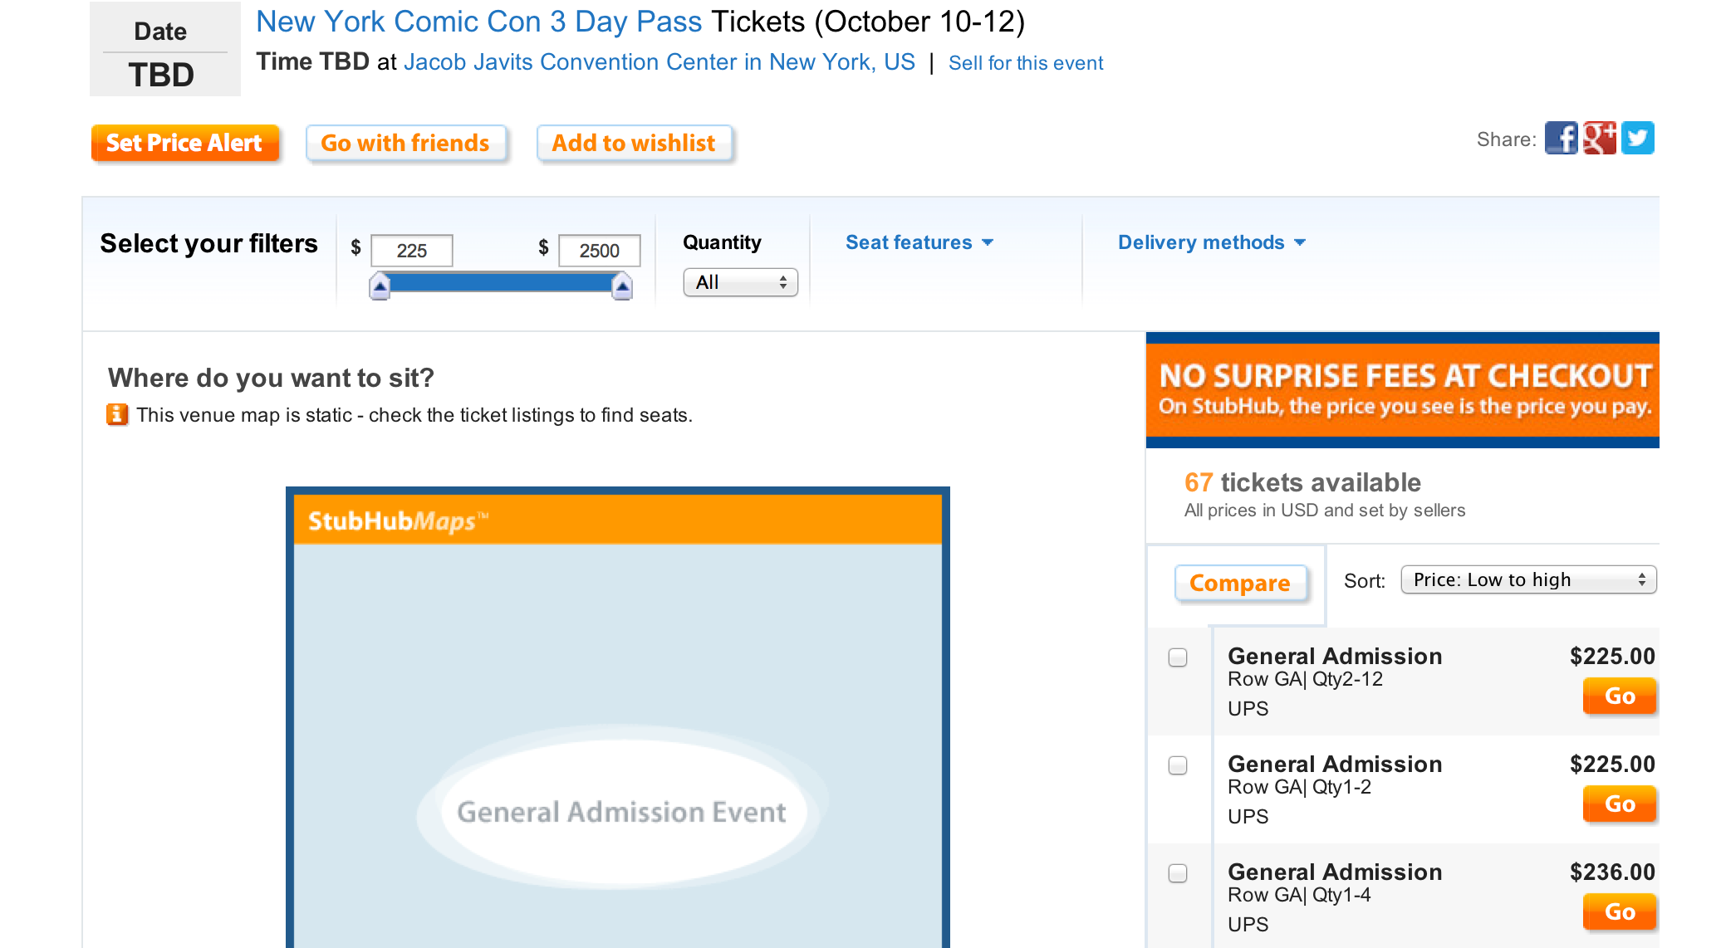The width and height of the screenshot is (1721, 948).
Task: Open the Sort by price dropdown
Action: [x=1528, y=579]
